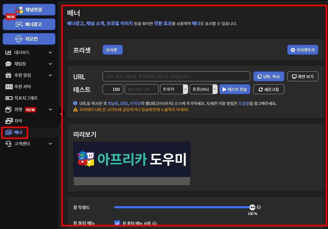Click the 채팅내용 입력 chat text field
328x229 pixels.
(142, 89)
